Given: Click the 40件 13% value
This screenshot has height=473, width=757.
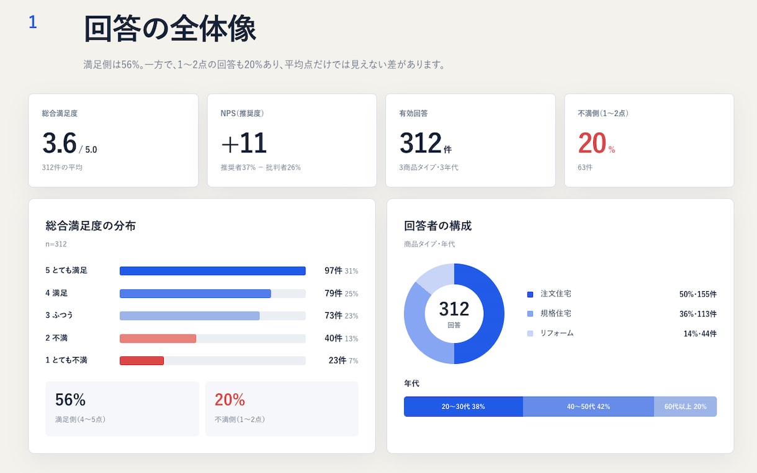Looking at the screenshot, I should point(341,338).
